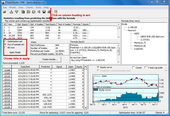Screen dimensions: 170x116
Task: Open the Model menu
Action: coord(13,7)
